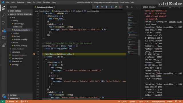
Task: Collapse the config folder
Action: pyautogui.click(x=20, y=21)
